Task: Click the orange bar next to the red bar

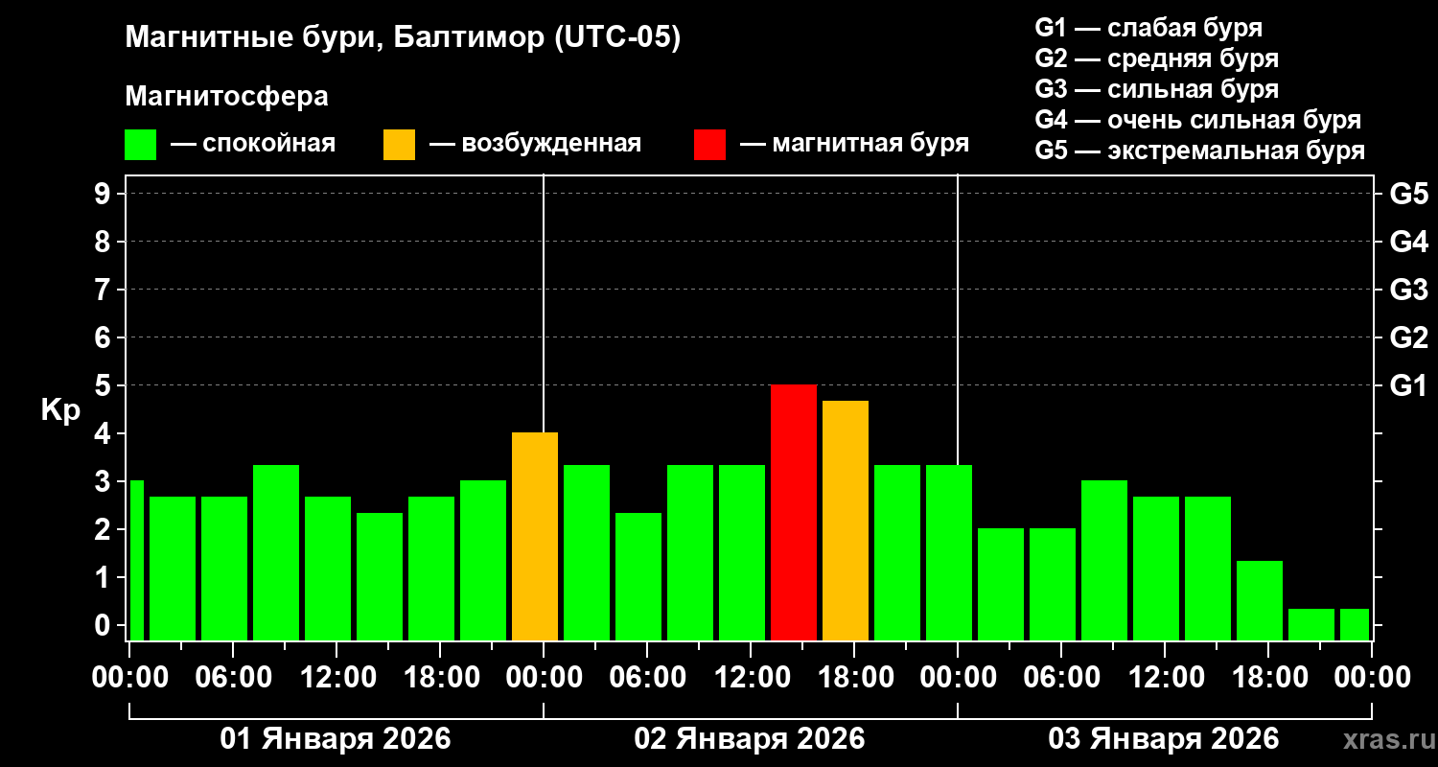Action: coord(846,521)
